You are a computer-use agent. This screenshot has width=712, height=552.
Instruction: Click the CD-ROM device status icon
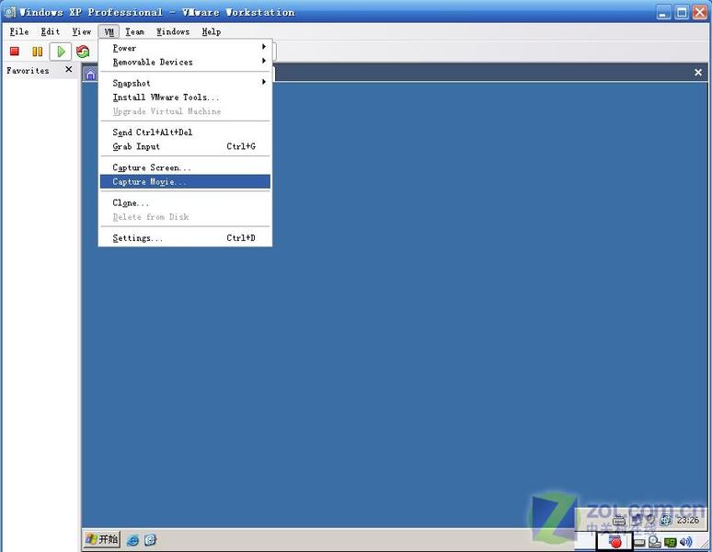pyautogui.click(x=654, y=542)
